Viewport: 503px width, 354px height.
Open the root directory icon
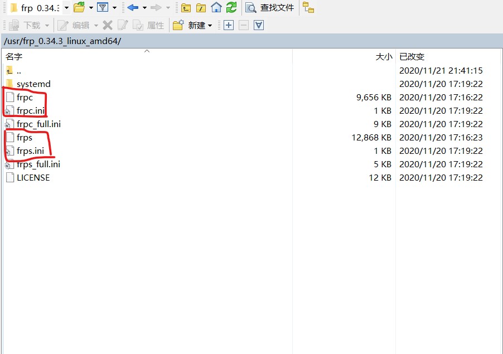[x=201, y=8]
